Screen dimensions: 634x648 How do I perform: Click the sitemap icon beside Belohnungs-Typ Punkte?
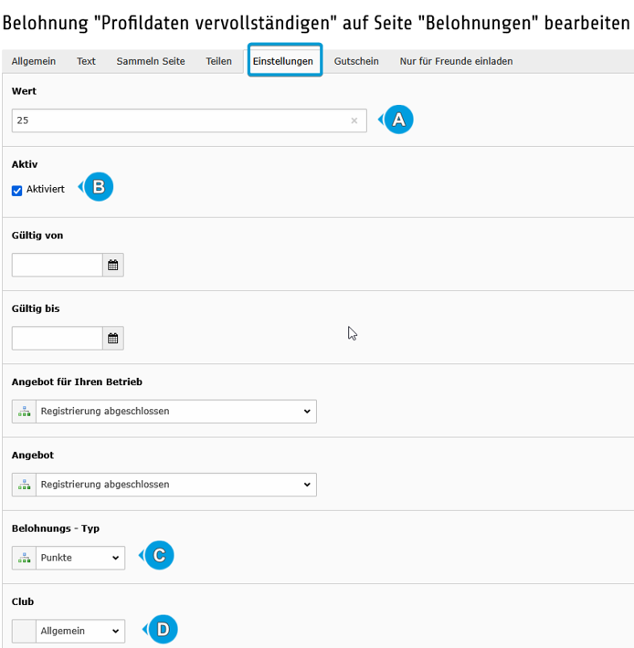point(24,558)
